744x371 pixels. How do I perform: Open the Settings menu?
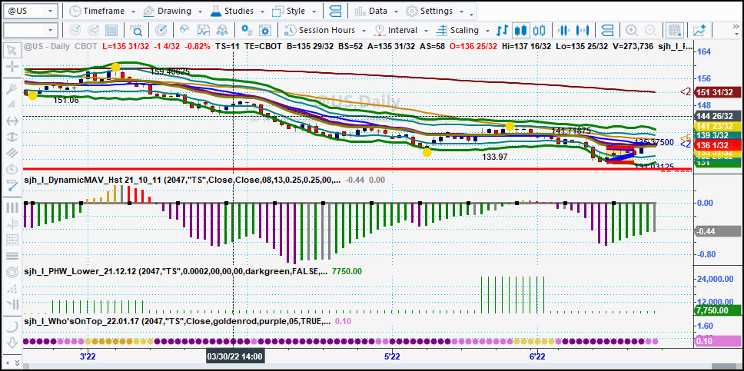436,11
